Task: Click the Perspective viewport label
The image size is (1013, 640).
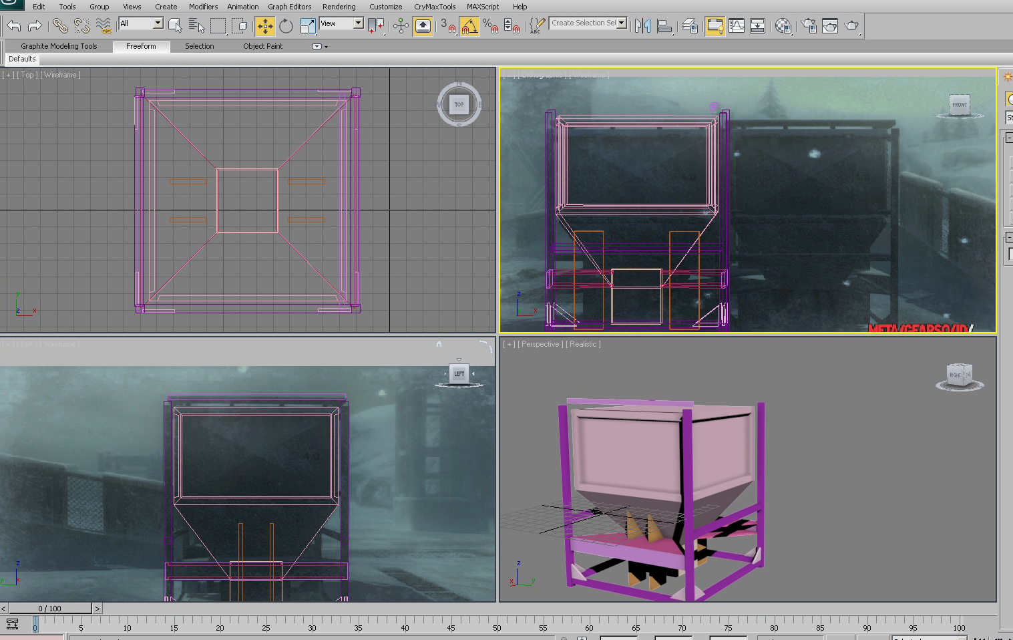Action: pyautogui.click(x=540, y=344)
